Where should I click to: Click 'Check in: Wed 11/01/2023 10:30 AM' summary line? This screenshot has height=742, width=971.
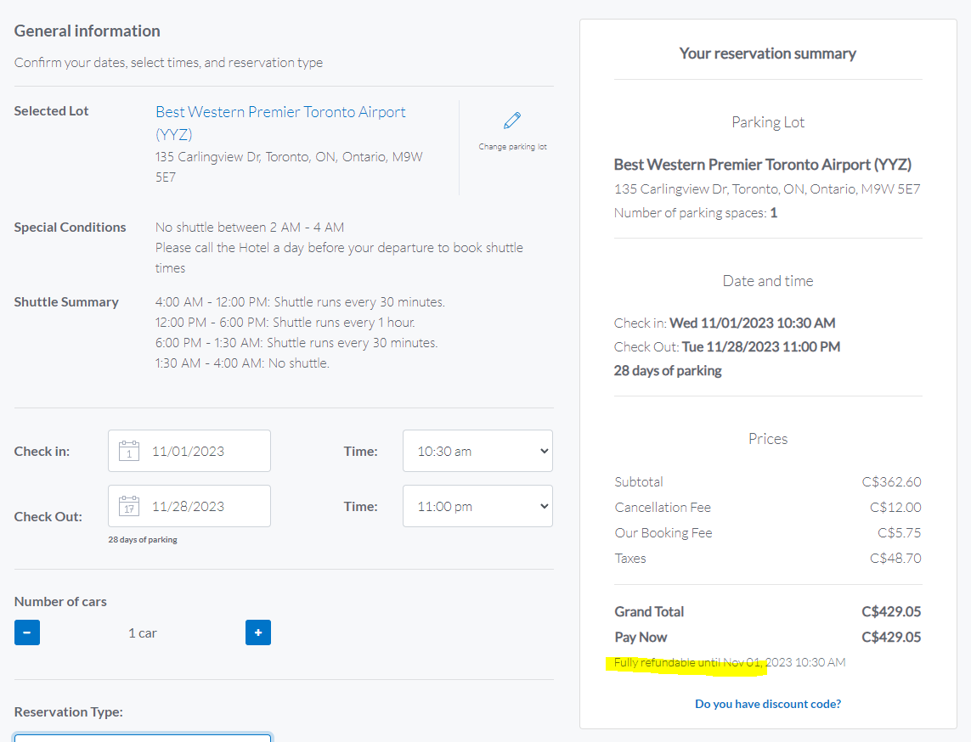pyautogui.click(x=725, y=323)
